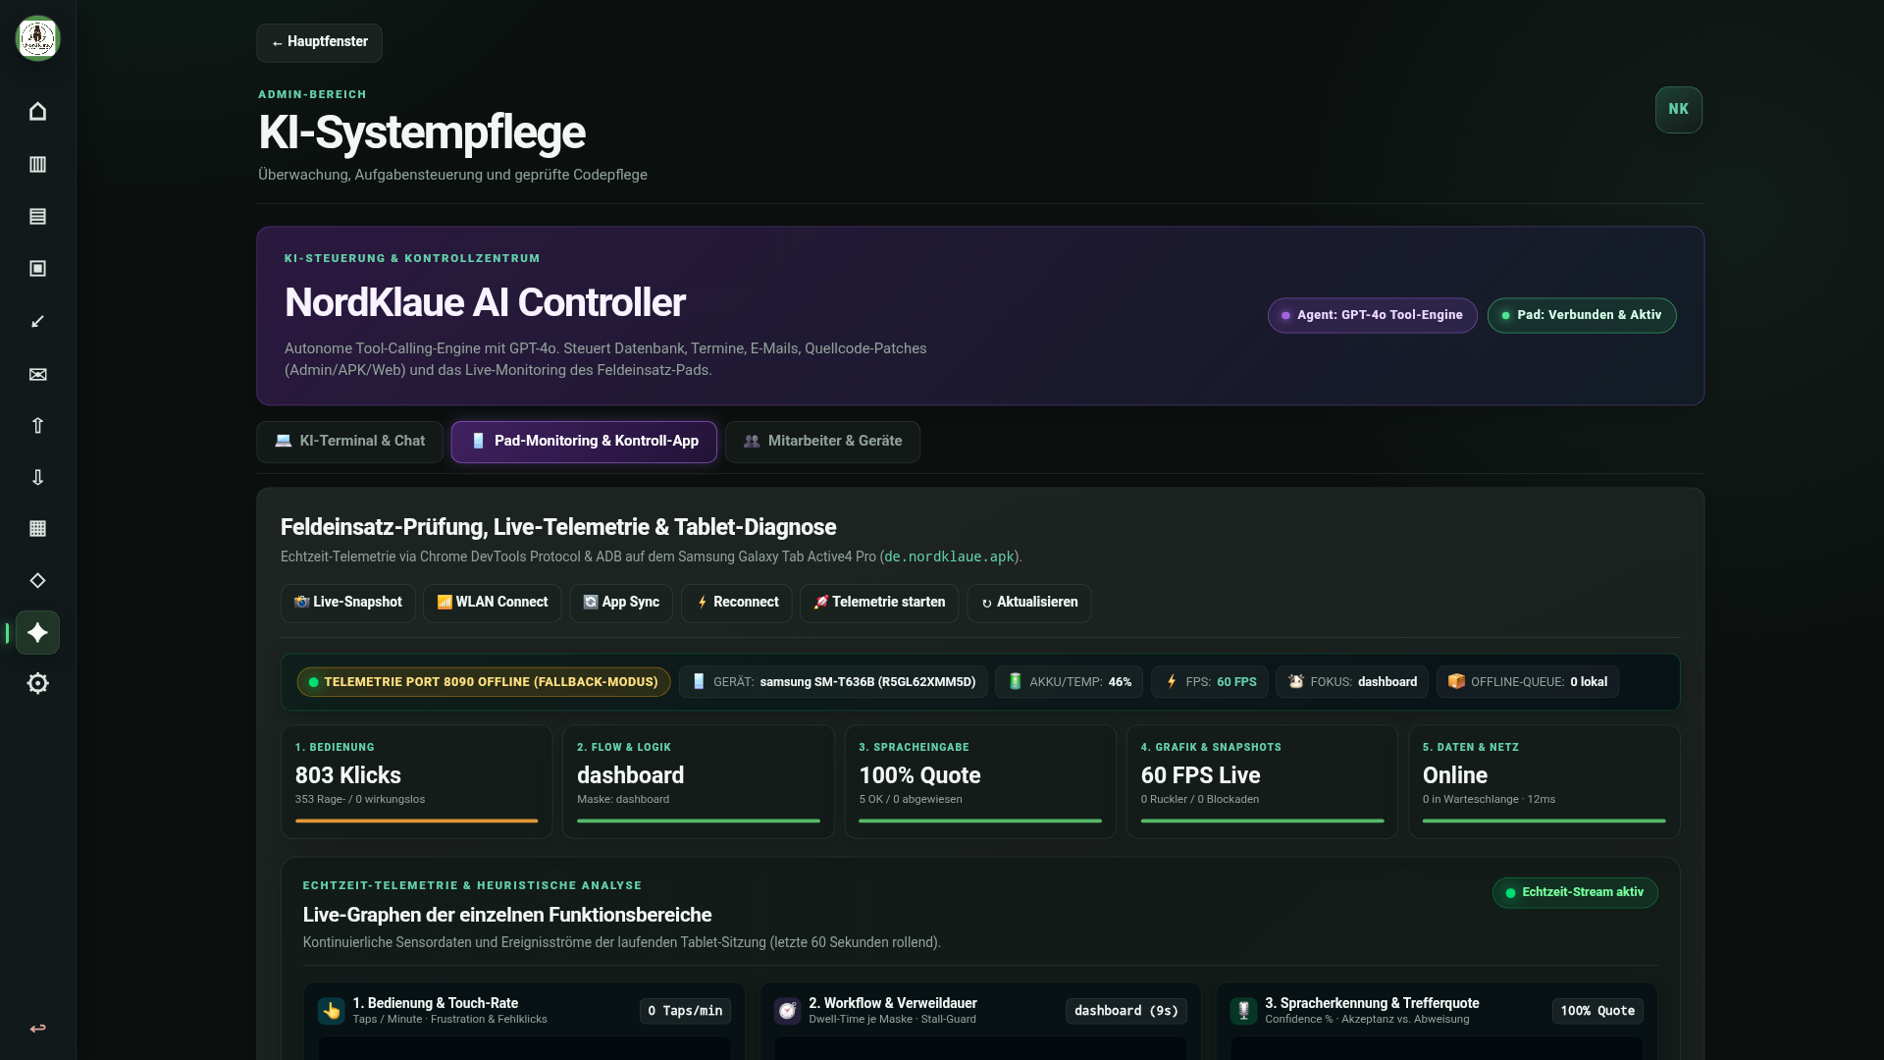Click the Gerät samsung SM-T636B chip
The width and height of the screenshot is (1884, 1060).
point(833,682)
